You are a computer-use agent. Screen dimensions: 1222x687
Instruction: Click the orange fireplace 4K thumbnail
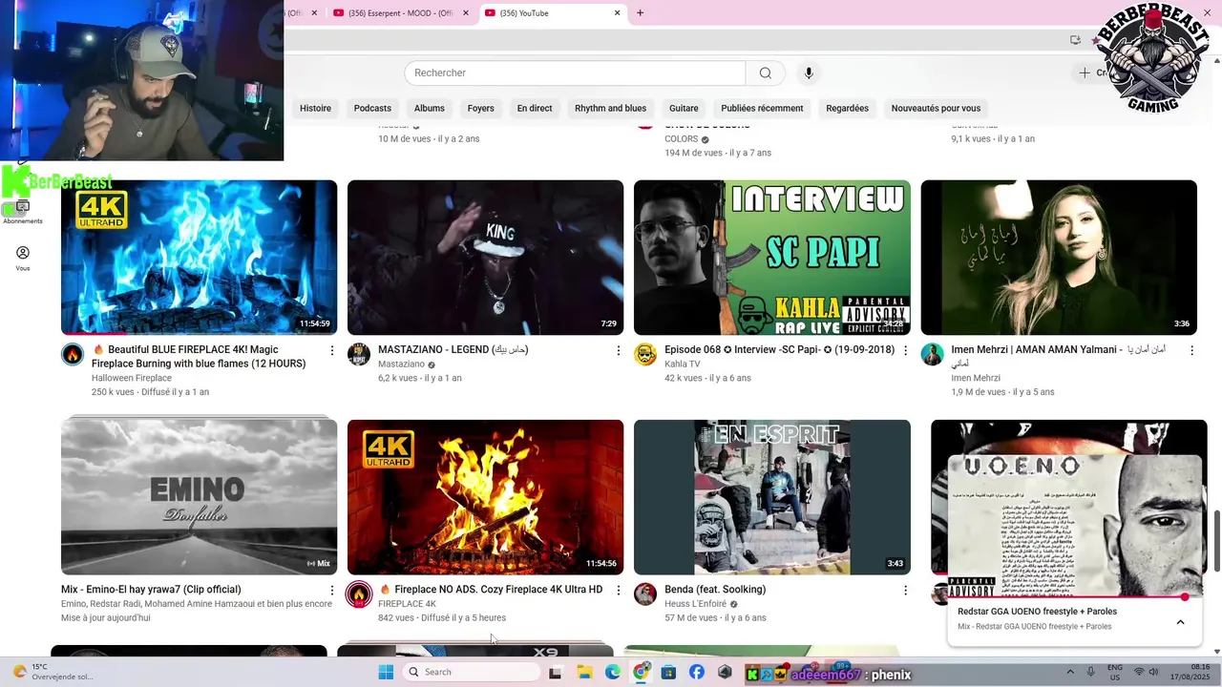point(485,497)
